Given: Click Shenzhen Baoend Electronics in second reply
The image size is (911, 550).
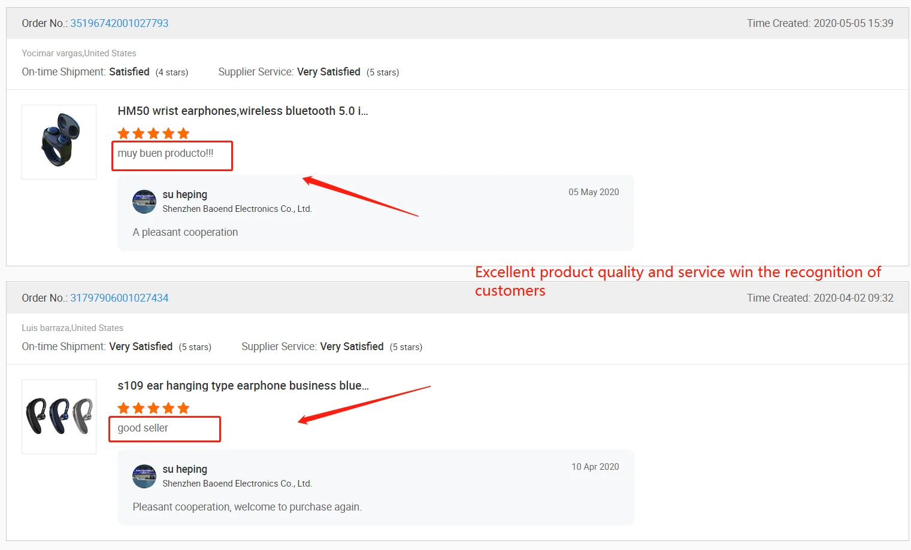Looking at the screenshot, I should click(237, 484).
